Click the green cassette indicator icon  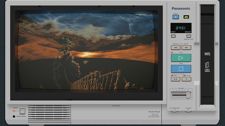pos(186,17)
